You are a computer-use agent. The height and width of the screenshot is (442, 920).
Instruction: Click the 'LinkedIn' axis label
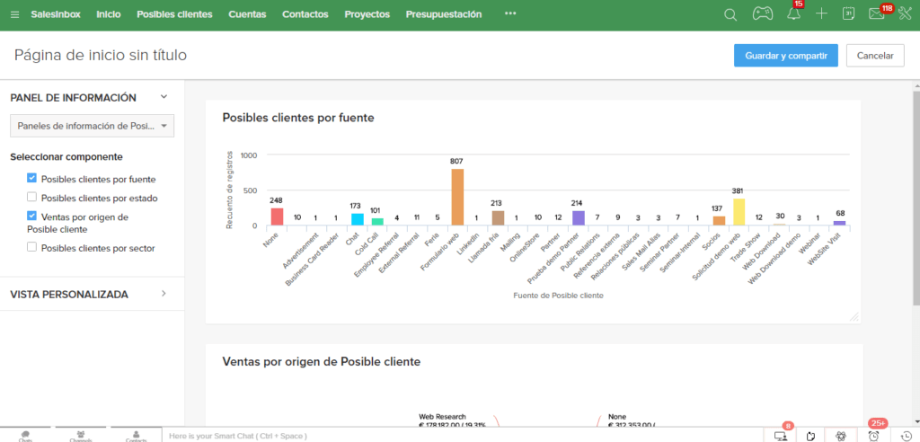coord(469,243)
